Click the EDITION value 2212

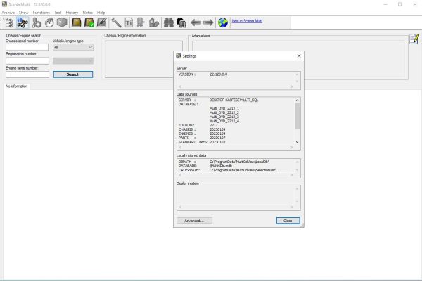pyautogui.click(x=214, y=125)
